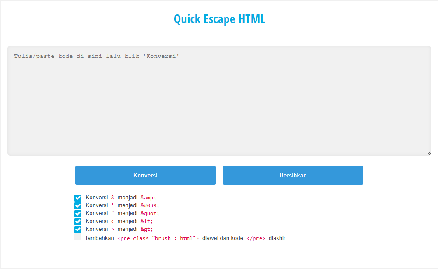Screen dimensions: 439x269
Task: Click the &amp; code text
Action: pyautogui.click(x=148, y=198)
